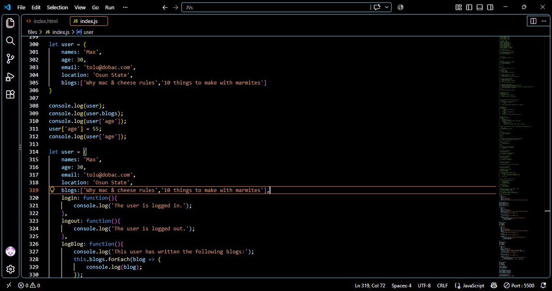Click "location: 'Osun State'," on line 304
This screenshot has height=291, width=552.
tap(97, 75)
